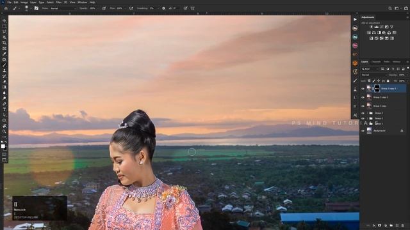Open the brush settings panel icon
Viewport: 410px width, 230px height.
click(37, 8)
